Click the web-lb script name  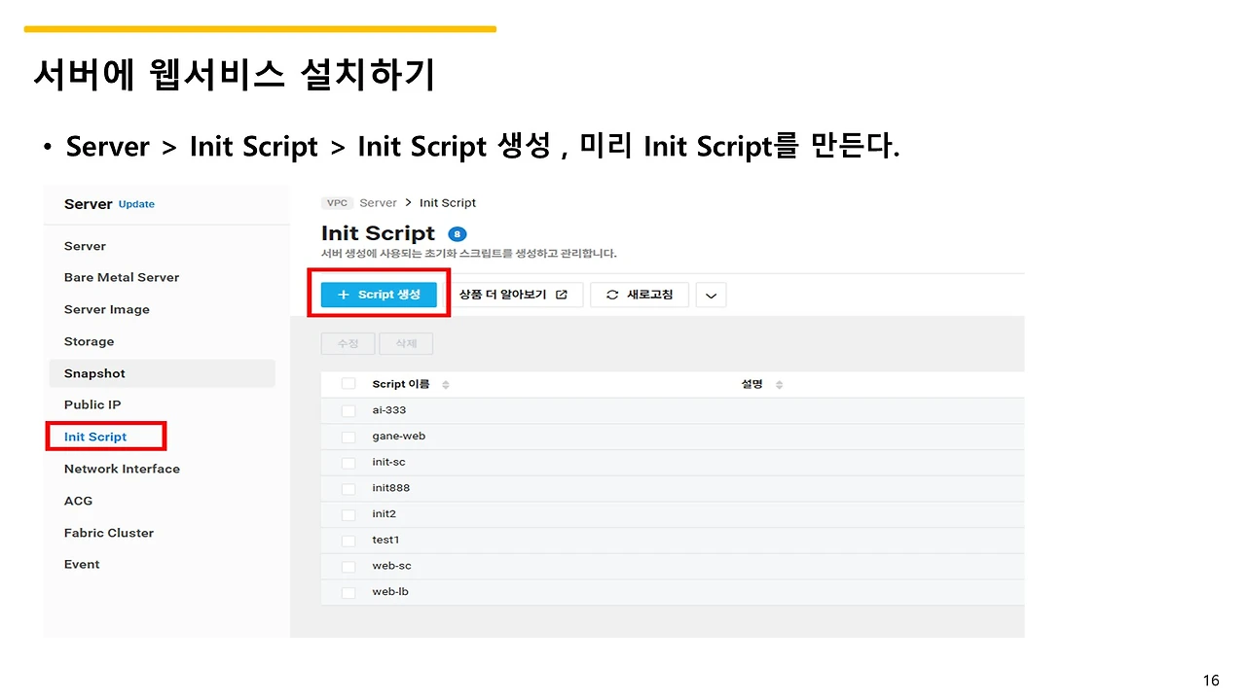pos(390,591)
